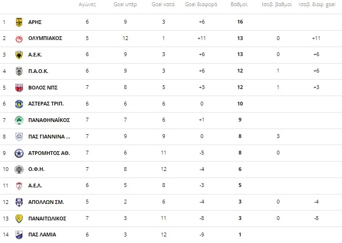Select the Ο.Φ.Η. round crest icon
The width and height of the screenshot is (342, 243).
[x=19, y=169]
